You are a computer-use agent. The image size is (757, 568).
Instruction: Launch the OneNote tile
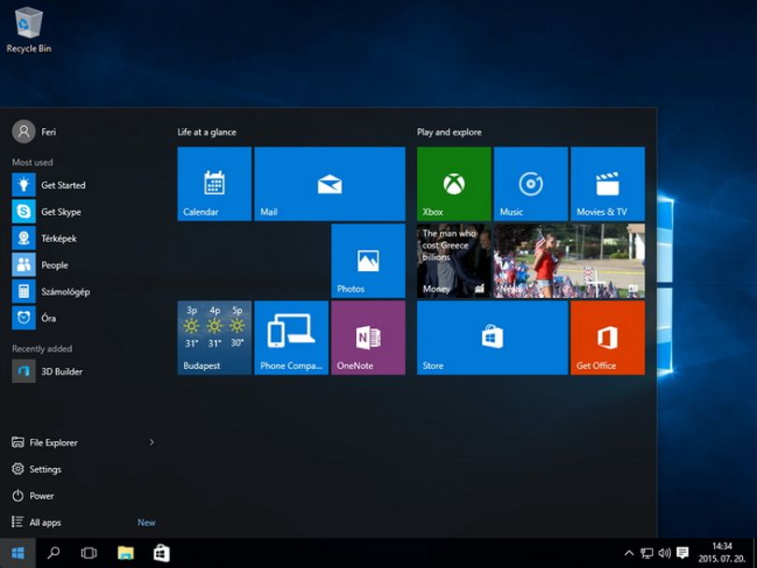pos(368,338)
